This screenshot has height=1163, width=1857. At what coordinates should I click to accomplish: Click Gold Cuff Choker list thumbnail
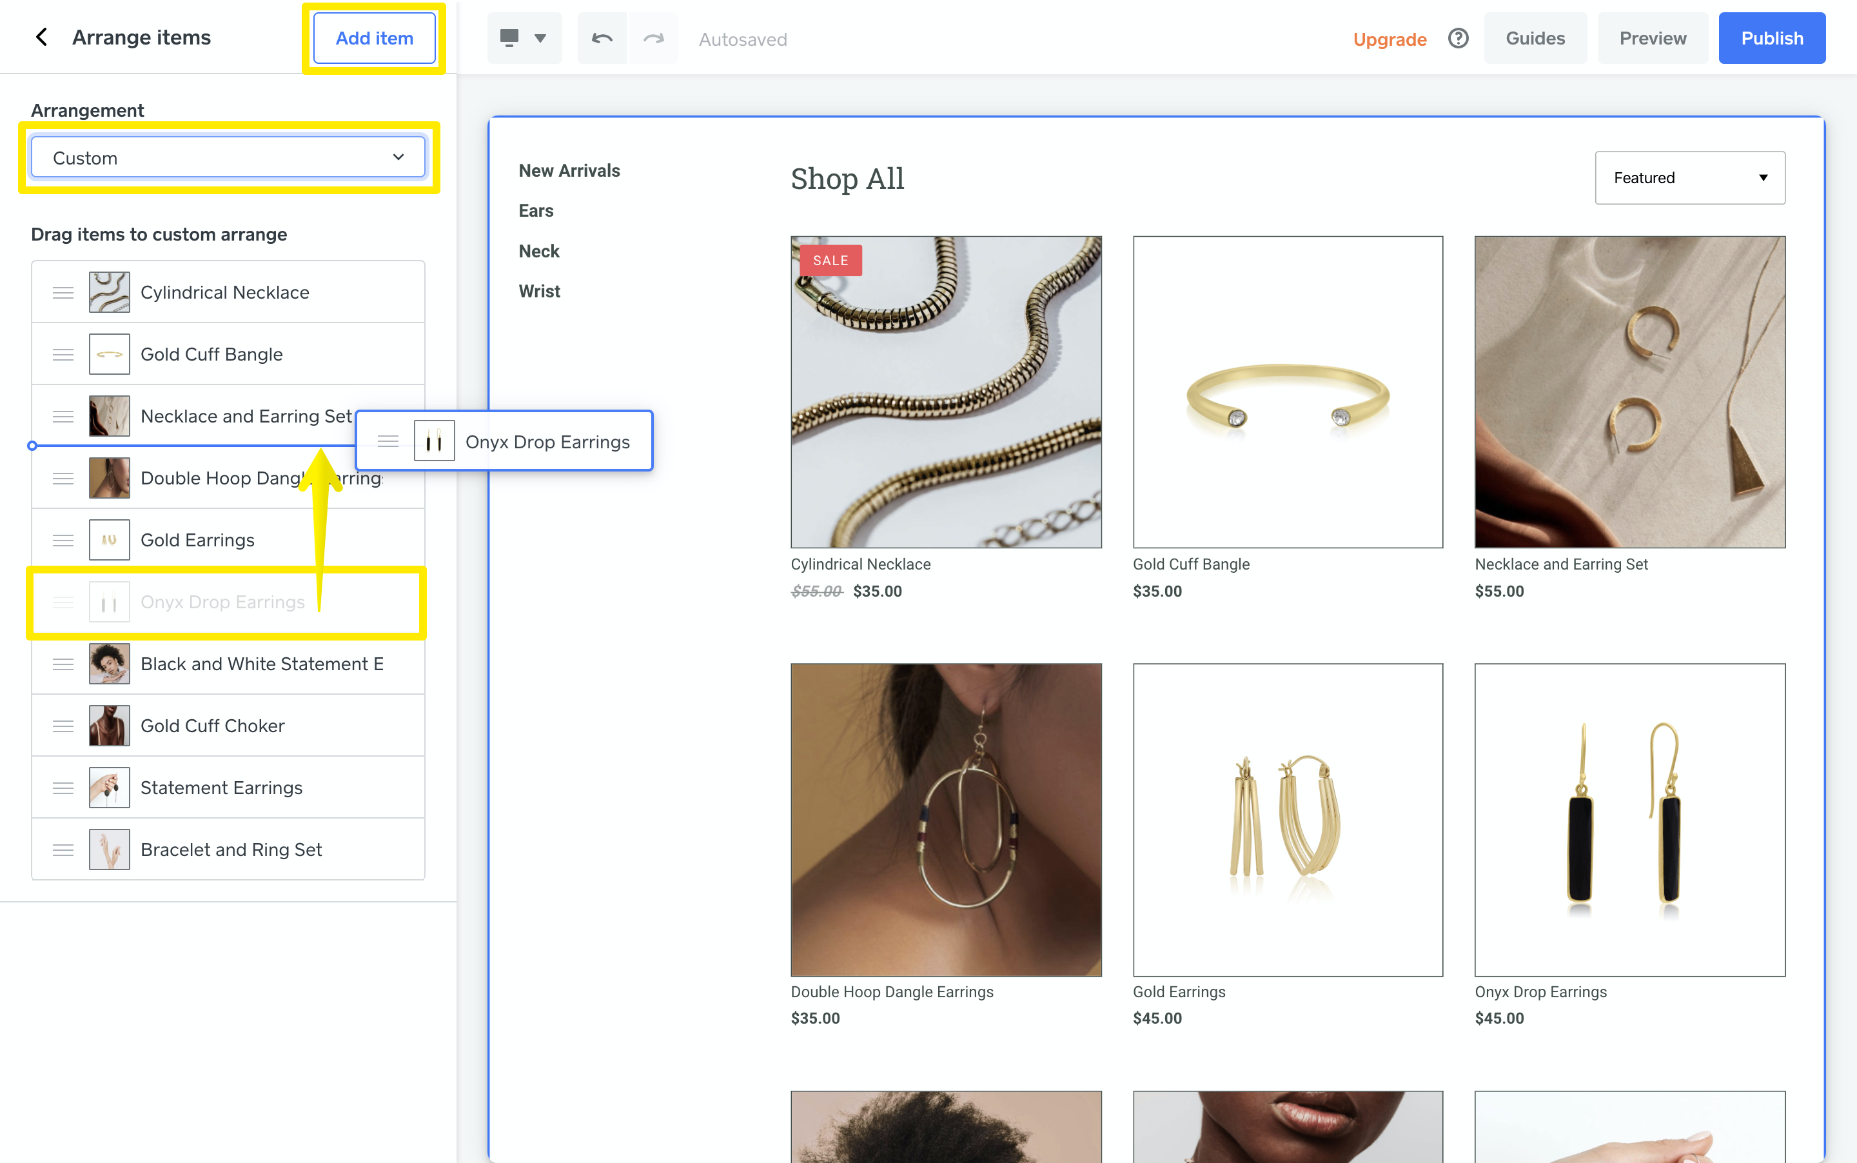tap(109, 725)
